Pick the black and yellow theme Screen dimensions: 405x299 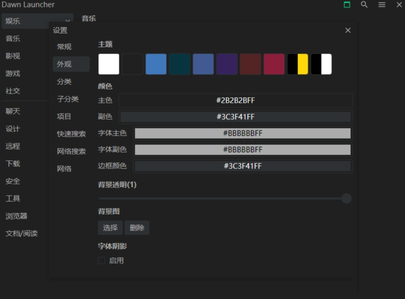pyautogui.click(x=298, y=64)
